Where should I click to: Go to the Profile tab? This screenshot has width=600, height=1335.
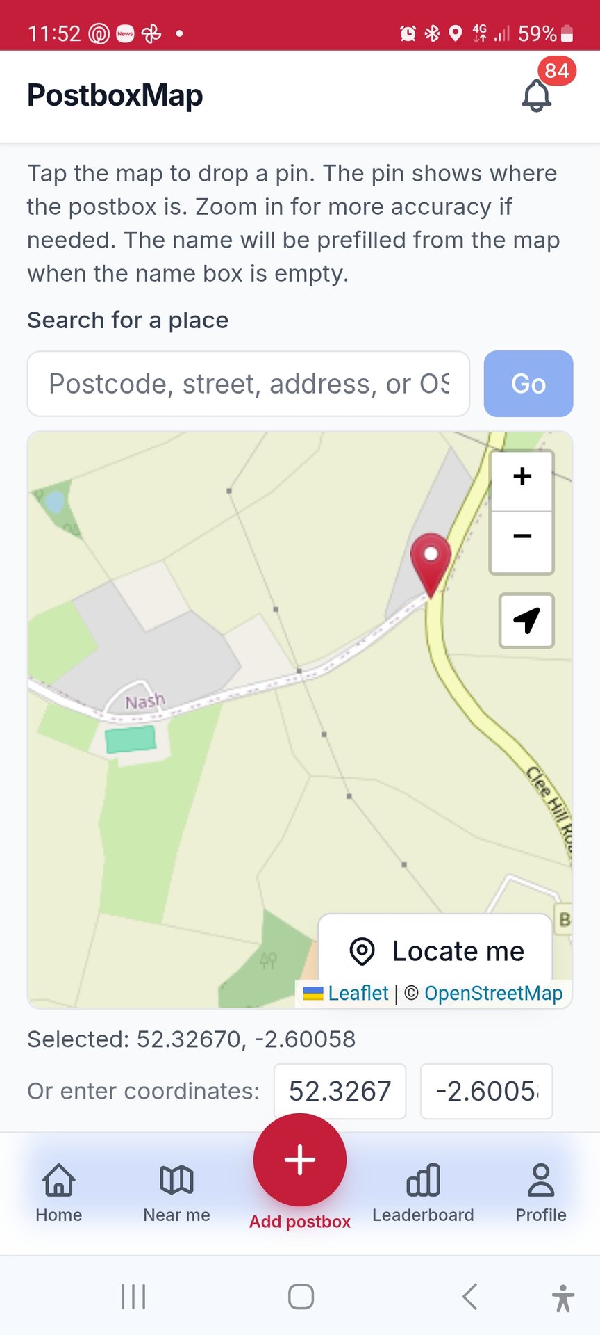(541, 1192)
